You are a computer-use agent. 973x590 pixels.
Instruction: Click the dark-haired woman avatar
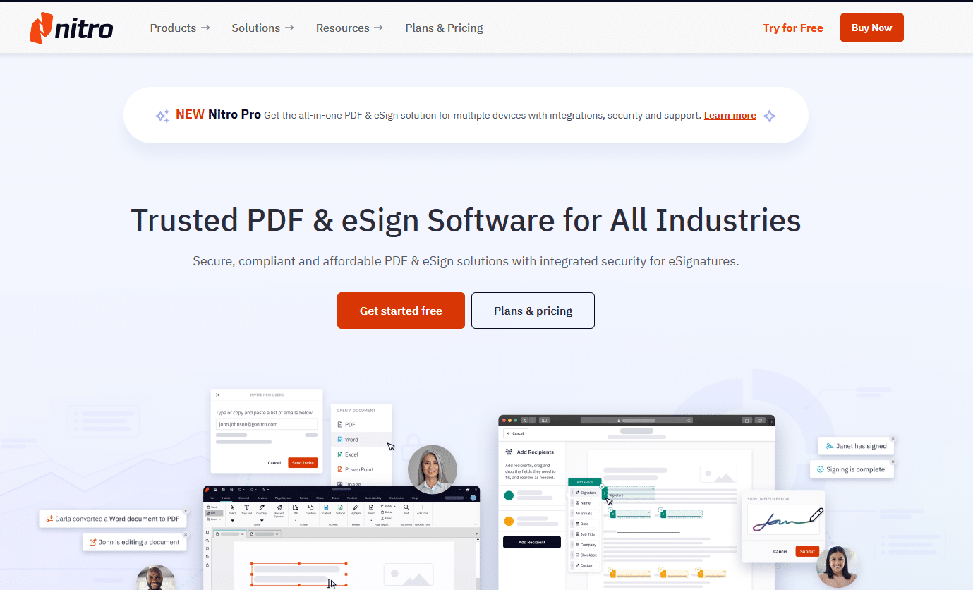click(x=838, y=567)
